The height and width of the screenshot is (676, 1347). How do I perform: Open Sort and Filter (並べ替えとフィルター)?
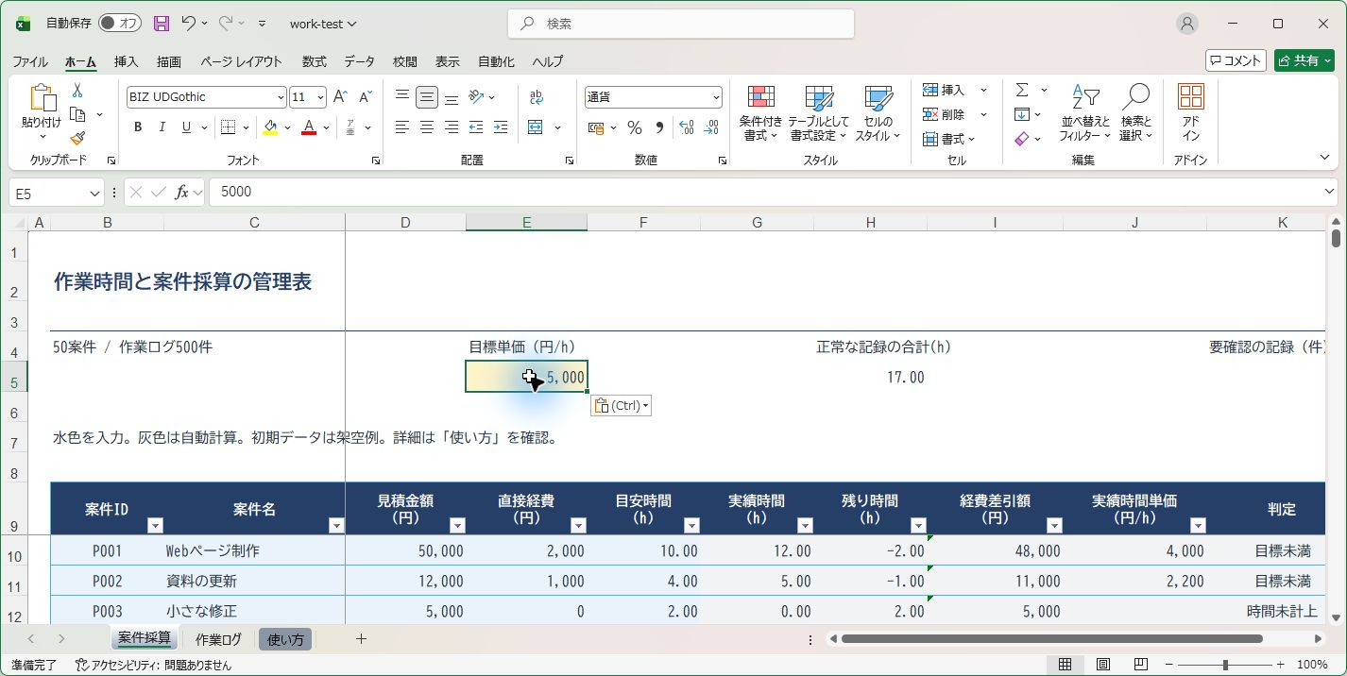click(1085, 113)
